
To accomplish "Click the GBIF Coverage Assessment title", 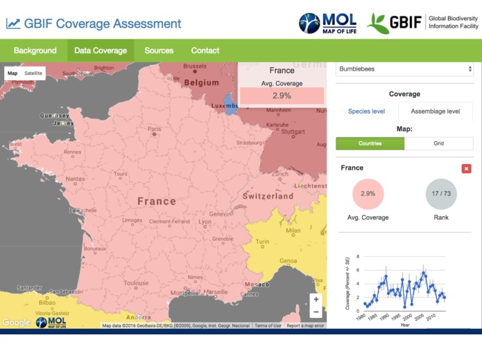I will (x=103, y=24).
